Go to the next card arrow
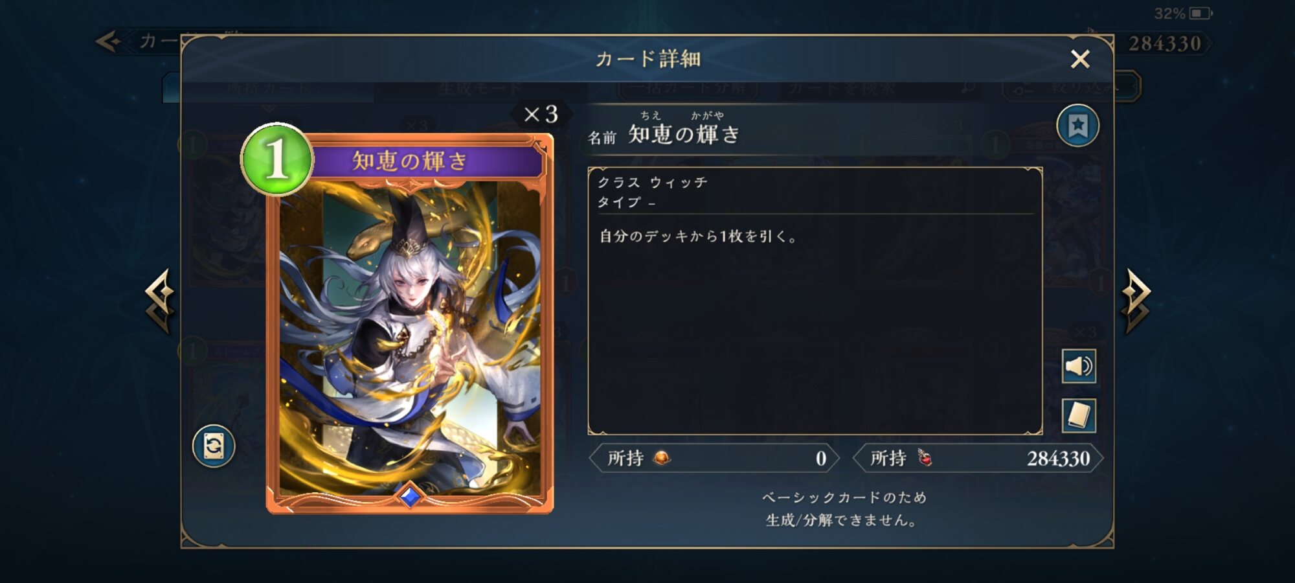Viewport: 1295px width, 583px height. 1136,300
